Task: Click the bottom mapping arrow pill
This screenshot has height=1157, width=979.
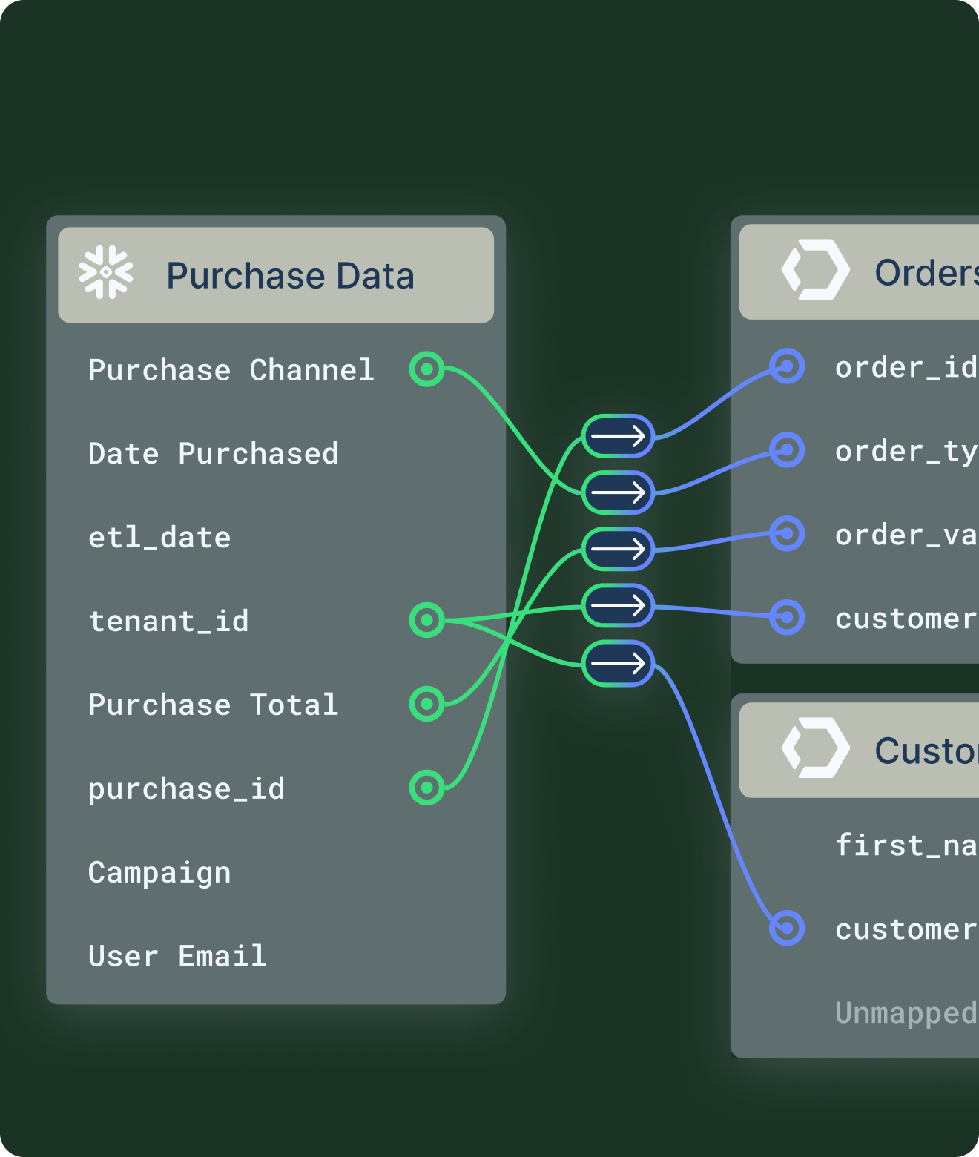Action: tap(618, 663)
